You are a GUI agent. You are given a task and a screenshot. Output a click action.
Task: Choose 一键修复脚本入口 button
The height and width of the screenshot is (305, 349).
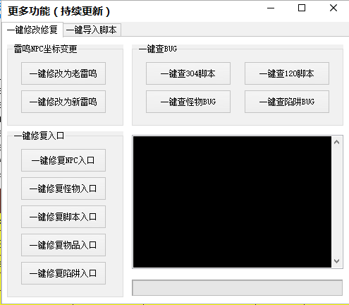pos(63,217)
